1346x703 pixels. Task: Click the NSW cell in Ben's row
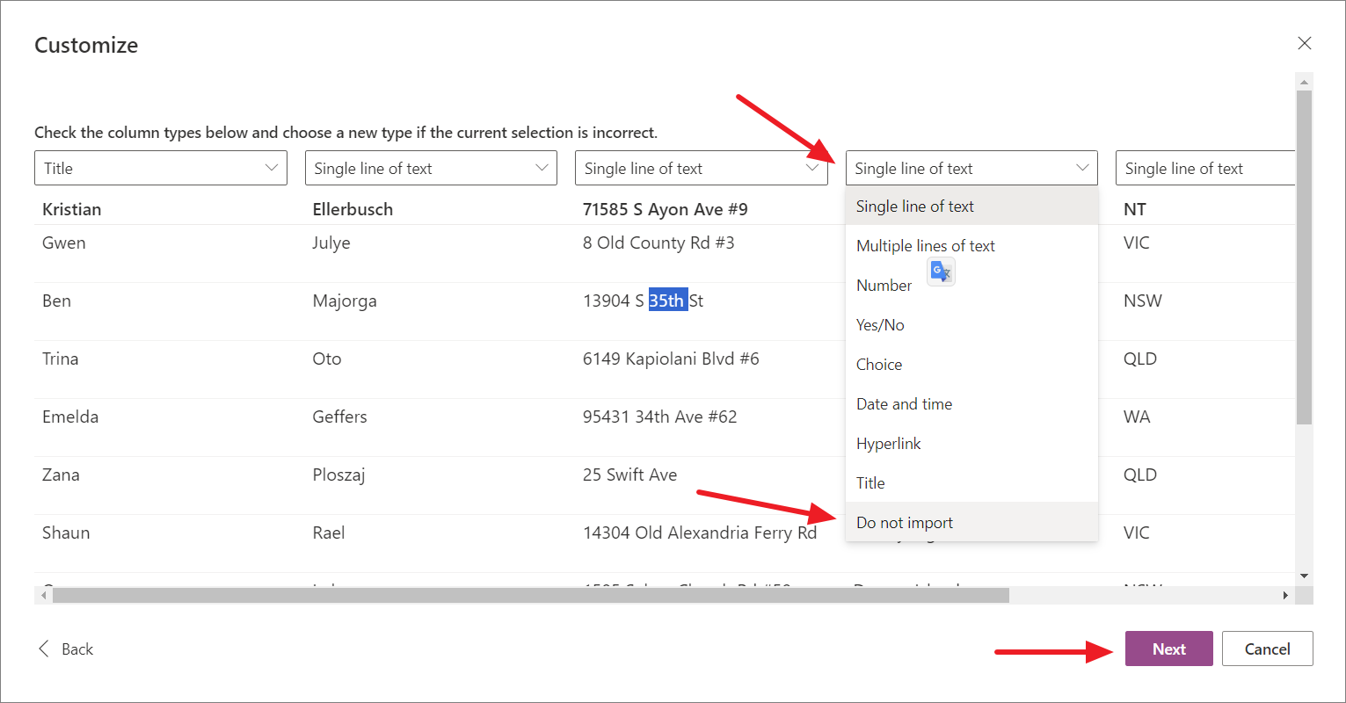tap(1143, 301)
